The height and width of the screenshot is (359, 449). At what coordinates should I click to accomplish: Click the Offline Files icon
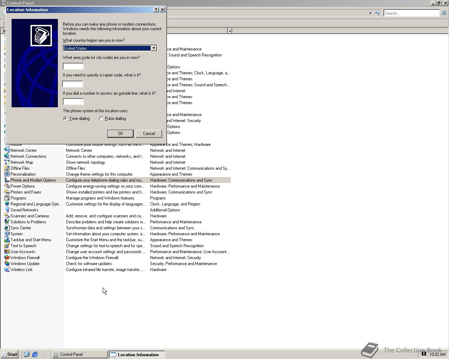click(x=7, y=168)
